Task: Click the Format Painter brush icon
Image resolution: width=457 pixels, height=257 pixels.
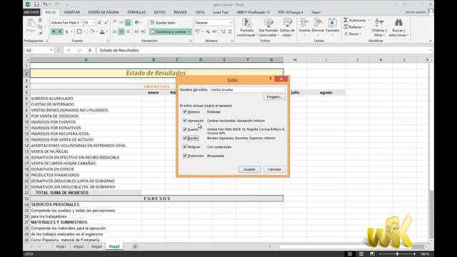Action: tap(40, 34)
